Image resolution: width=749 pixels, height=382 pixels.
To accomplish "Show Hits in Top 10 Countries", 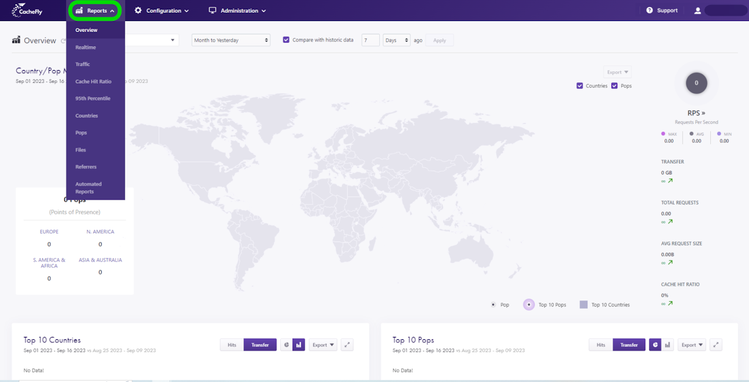I will (232, 345).
